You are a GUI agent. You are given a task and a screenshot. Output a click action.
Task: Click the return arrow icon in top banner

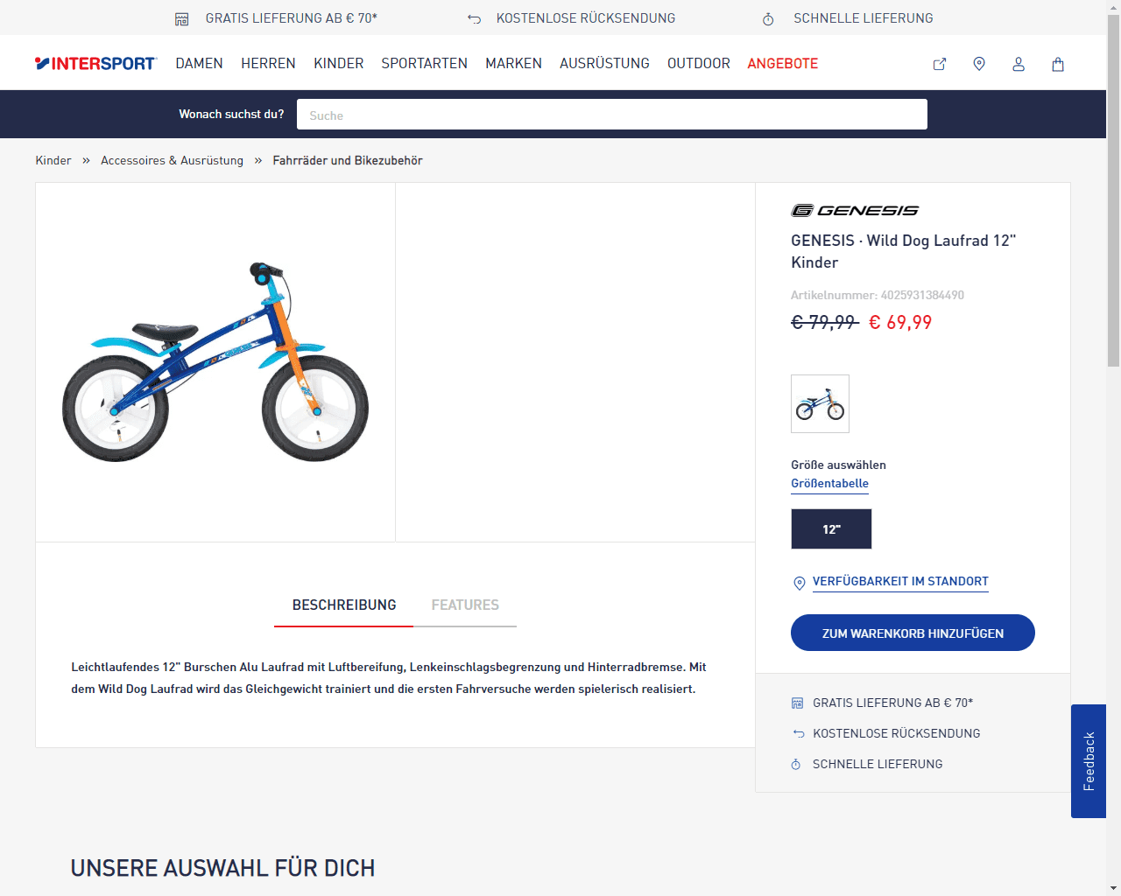475,18
